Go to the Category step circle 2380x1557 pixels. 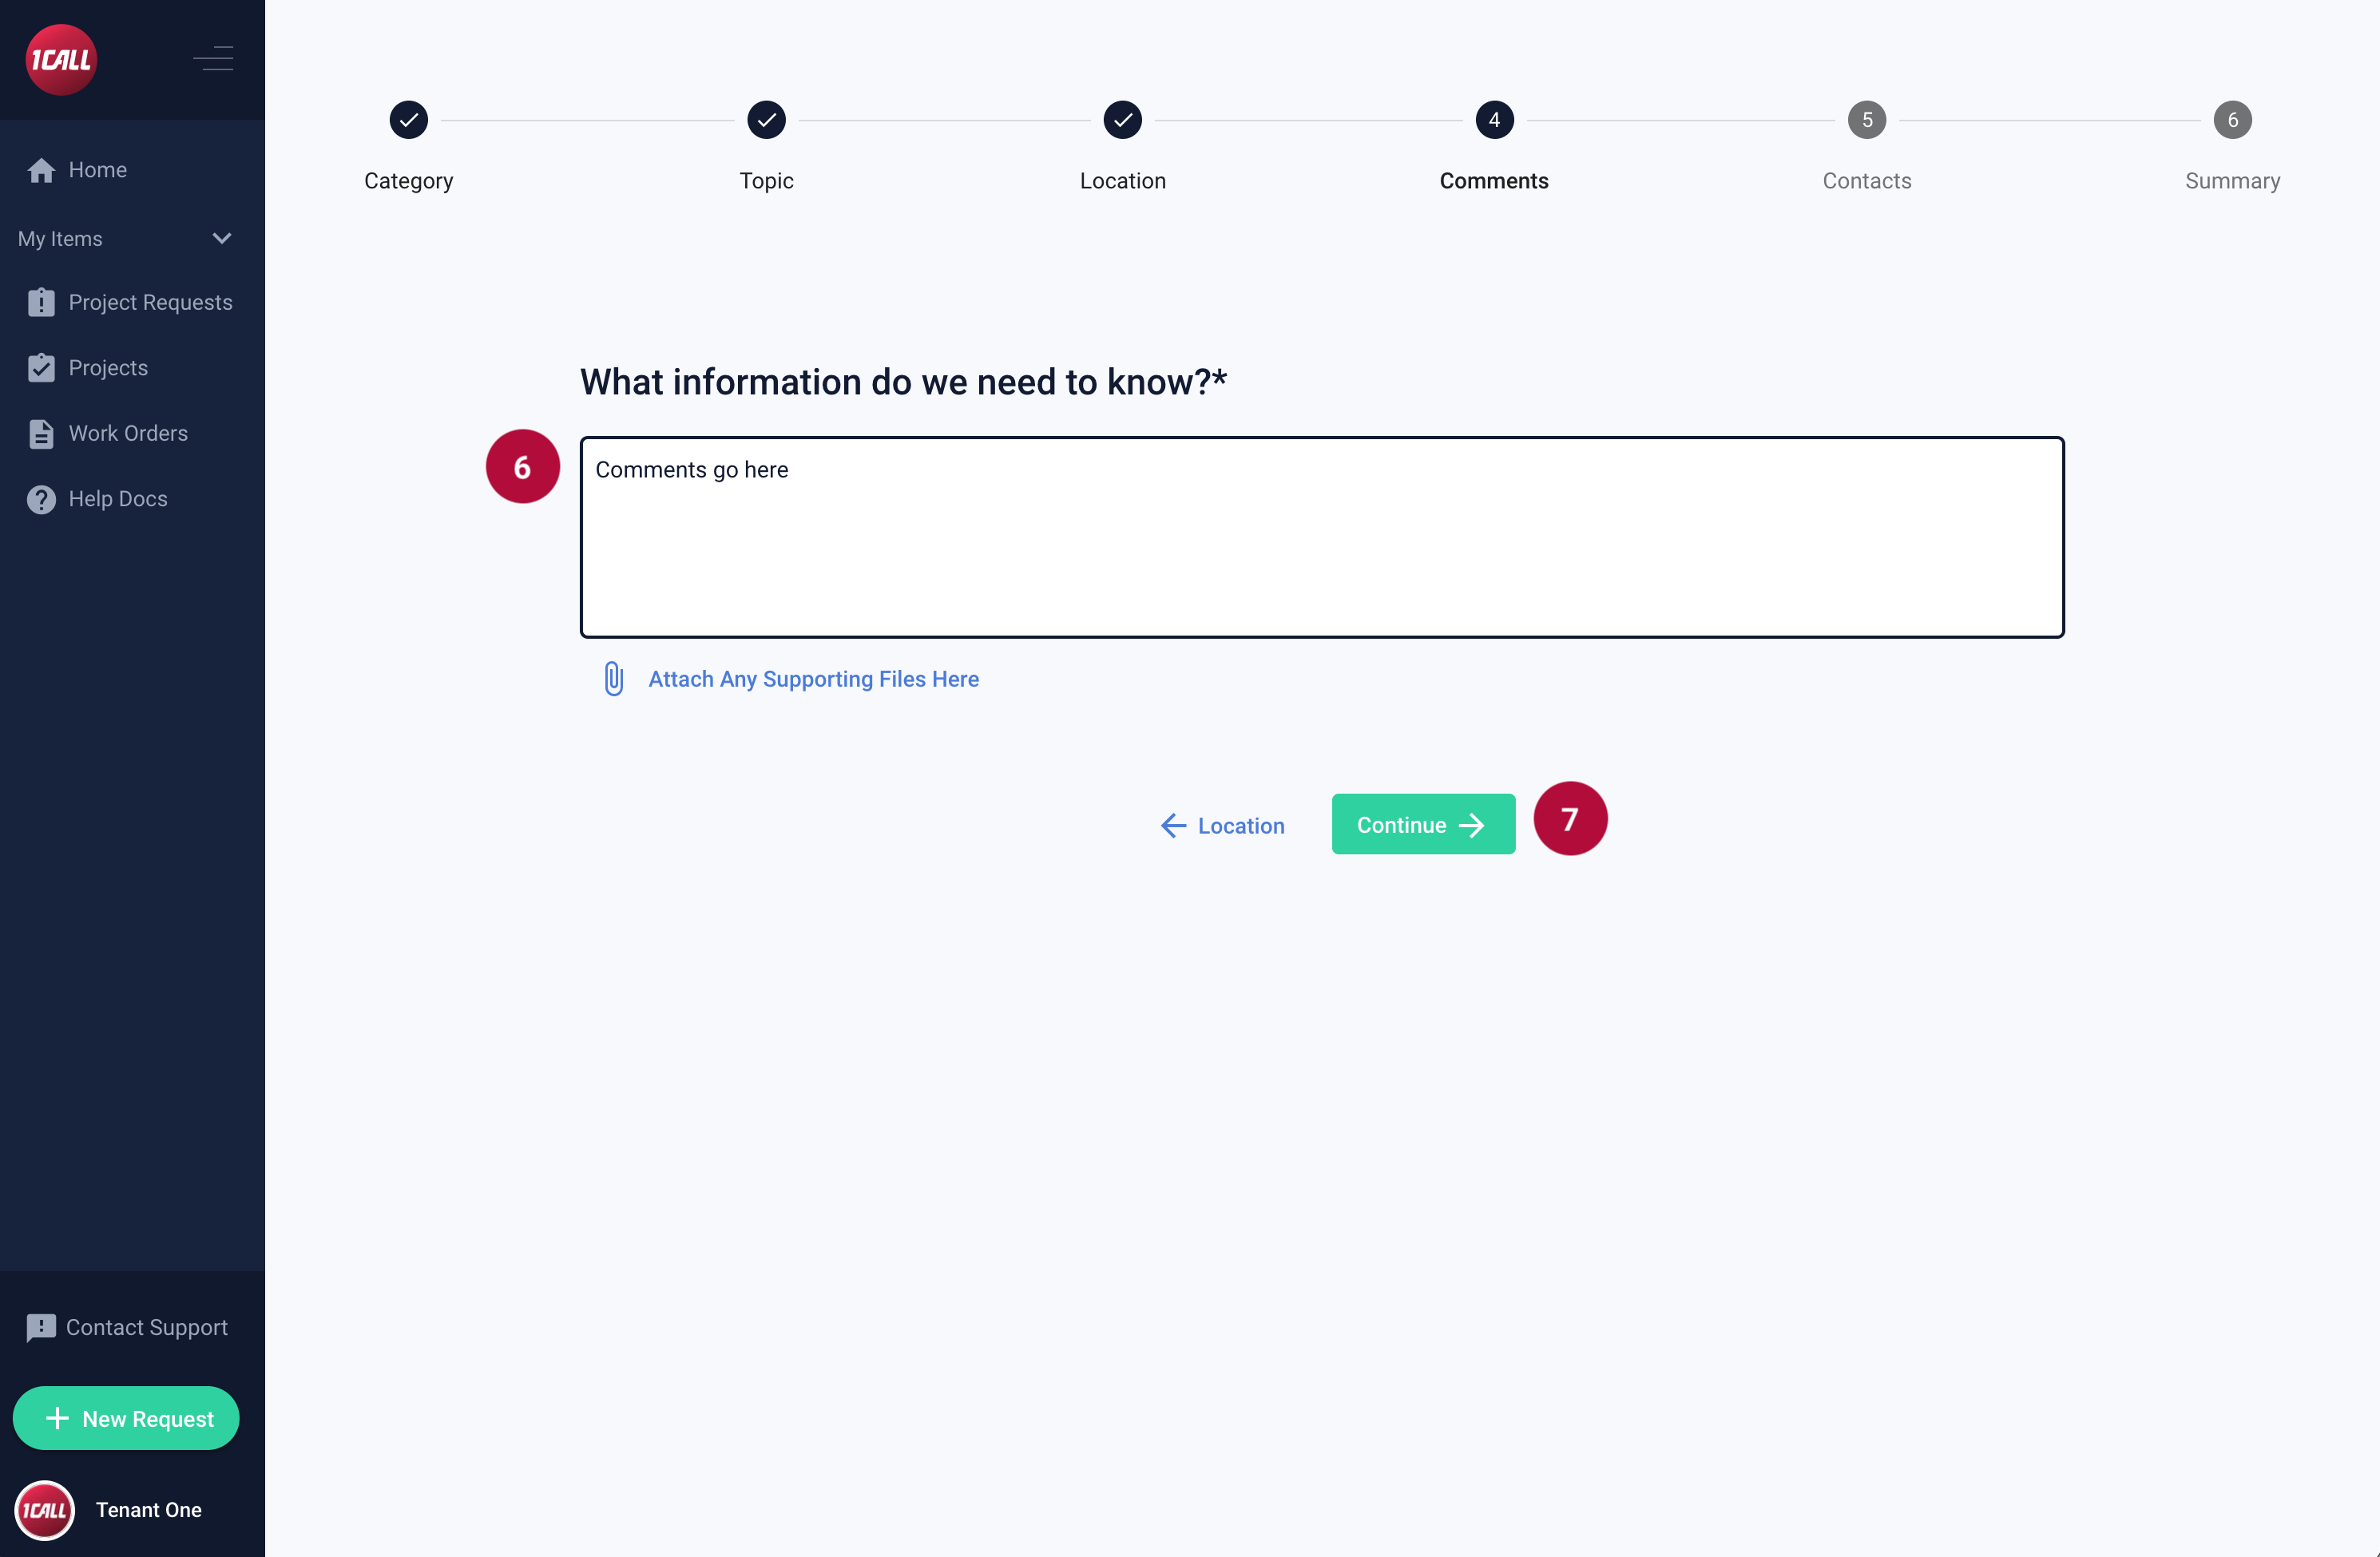click(x=408, y=120)
